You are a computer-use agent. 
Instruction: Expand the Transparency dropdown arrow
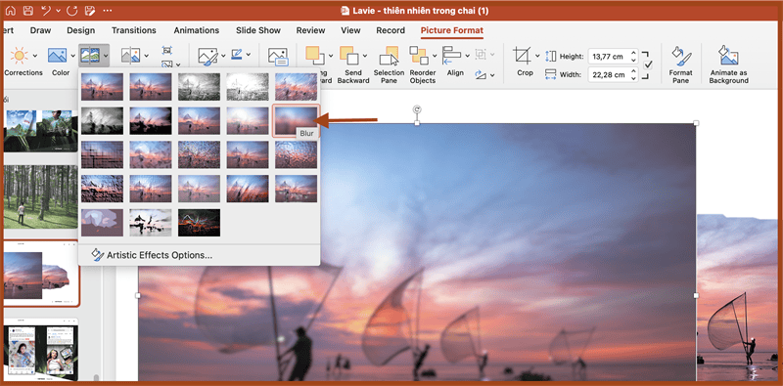[146, 56]
